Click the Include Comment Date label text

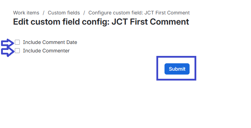[x=50, y=42]
